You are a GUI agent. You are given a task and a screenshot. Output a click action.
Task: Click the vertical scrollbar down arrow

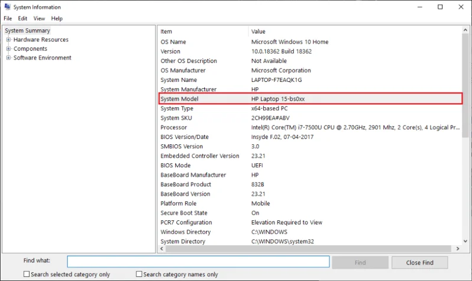(x=466, y=241)
